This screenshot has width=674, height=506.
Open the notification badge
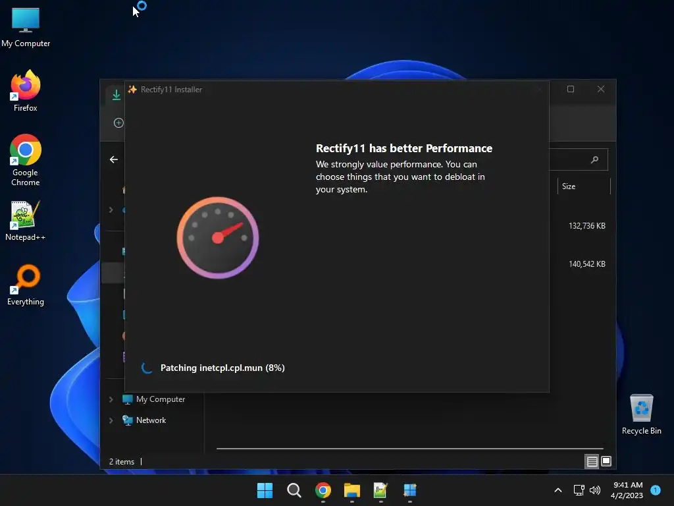(656, 490)
